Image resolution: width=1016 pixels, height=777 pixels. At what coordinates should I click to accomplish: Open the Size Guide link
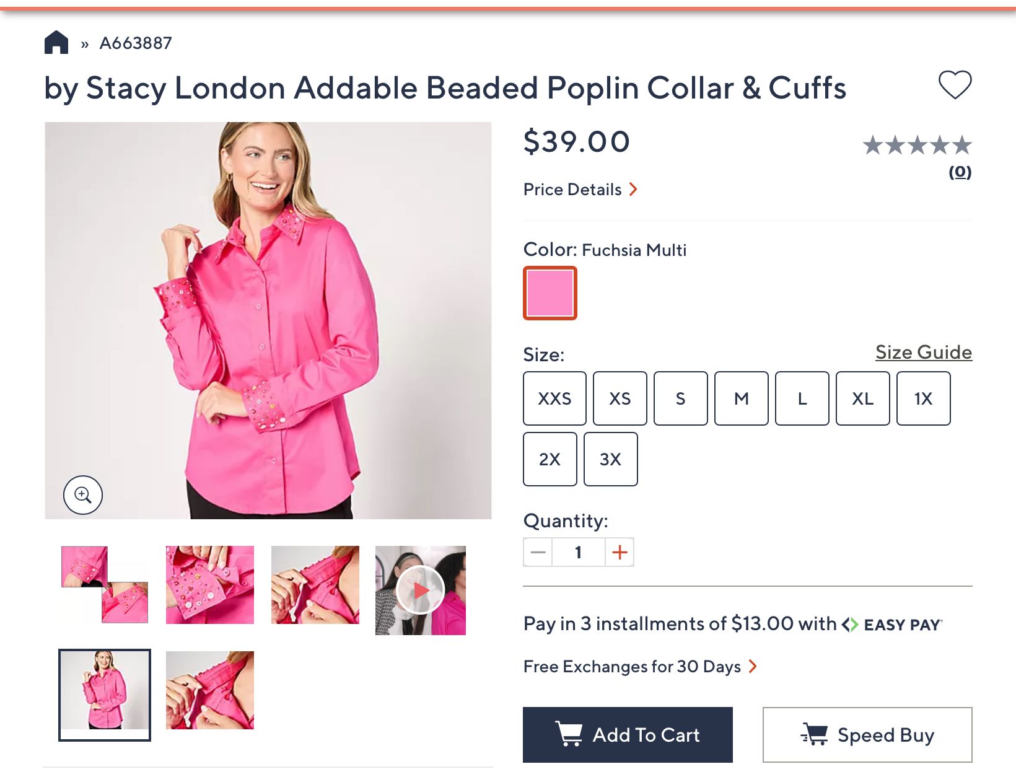click(923, 352)
